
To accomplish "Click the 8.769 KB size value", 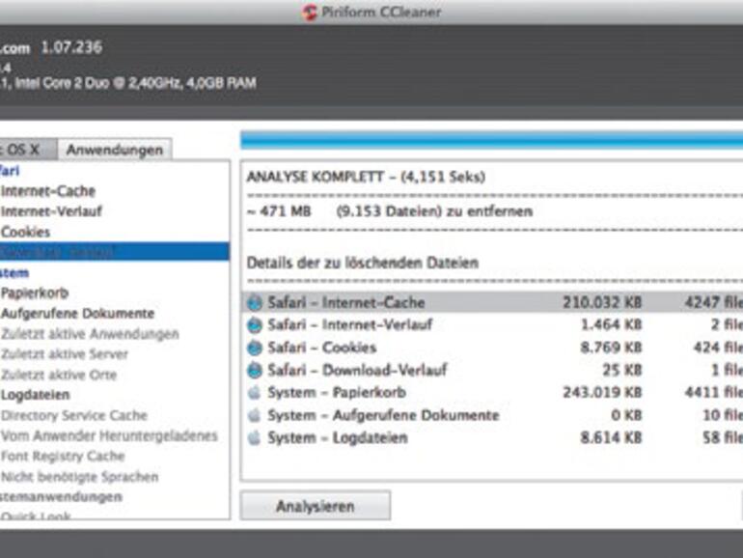I will pos(611,348).
